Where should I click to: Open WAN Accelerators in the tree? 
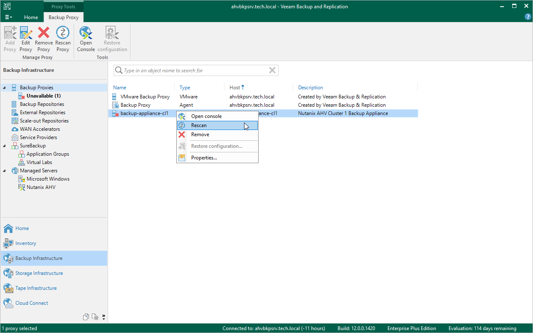pos(40,129)
